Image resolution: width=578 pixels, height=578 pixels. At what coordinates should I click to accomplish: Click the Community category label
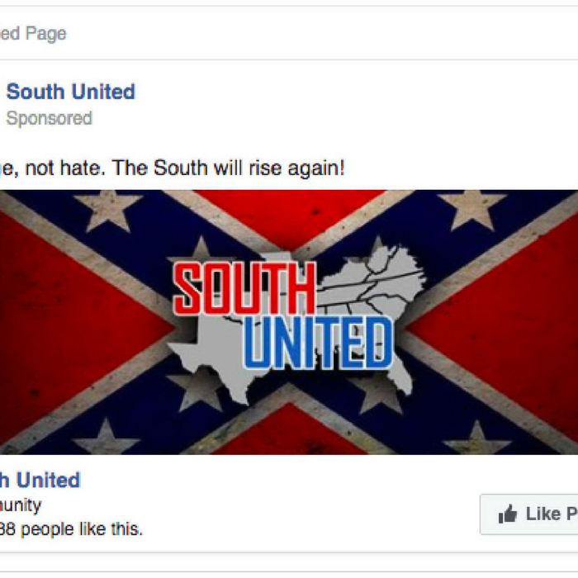click(21, 505)
